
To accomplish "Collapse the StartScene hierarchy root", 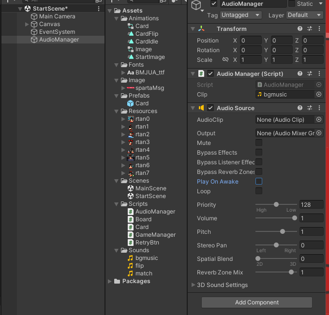I will [x=20, y=9].
